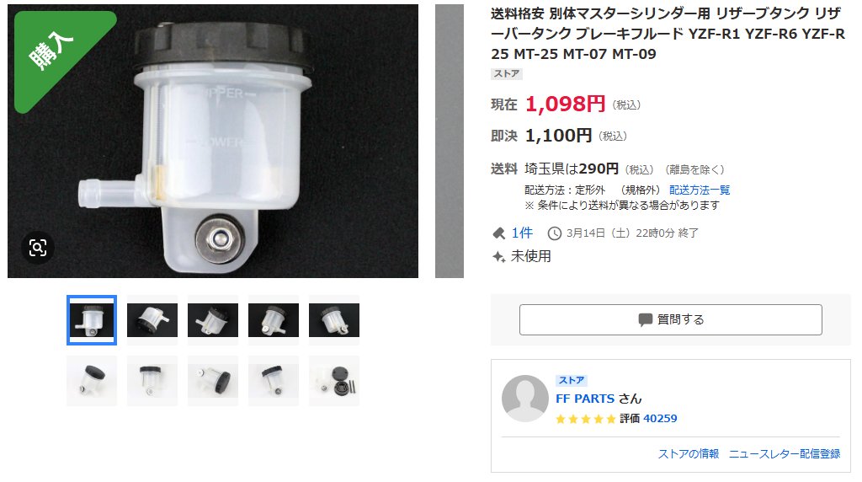This screenshot has width=862, height=482.
Task: Select the first reservoir tank thumbnail
Action: tap(92, 320)
